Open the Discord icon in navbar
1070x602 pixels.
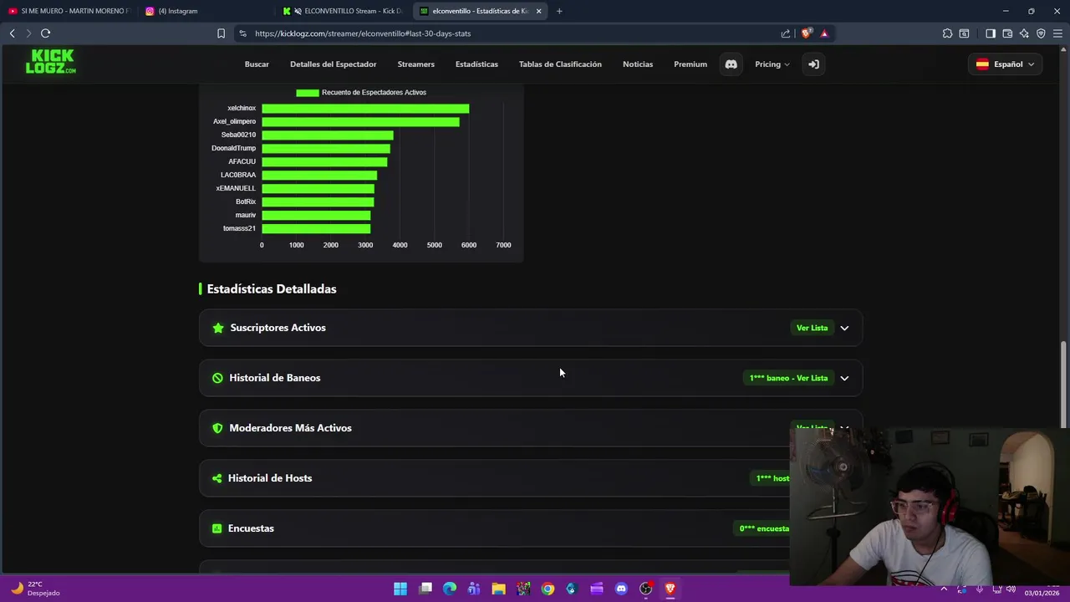[x=731, y=64]
